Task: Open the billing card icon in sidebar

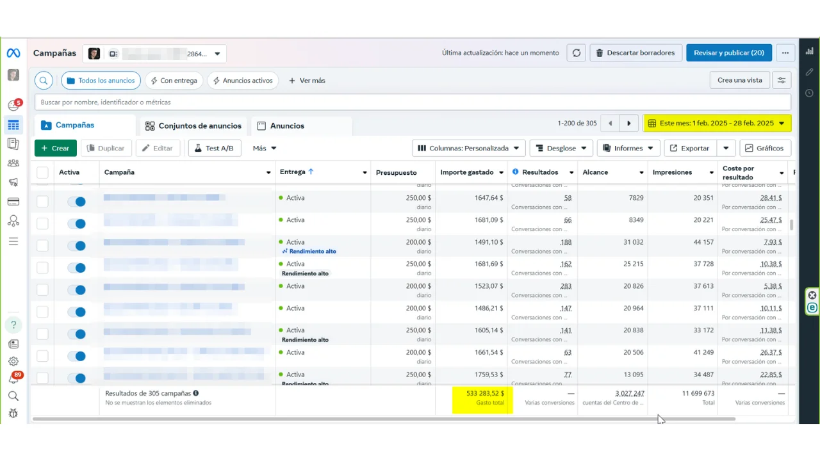Action: coord(13,202)
